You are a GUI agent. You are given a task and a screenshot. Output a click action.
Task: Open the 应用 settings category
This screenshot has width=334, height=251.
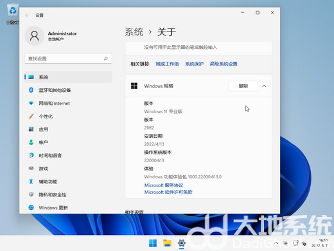68,129
